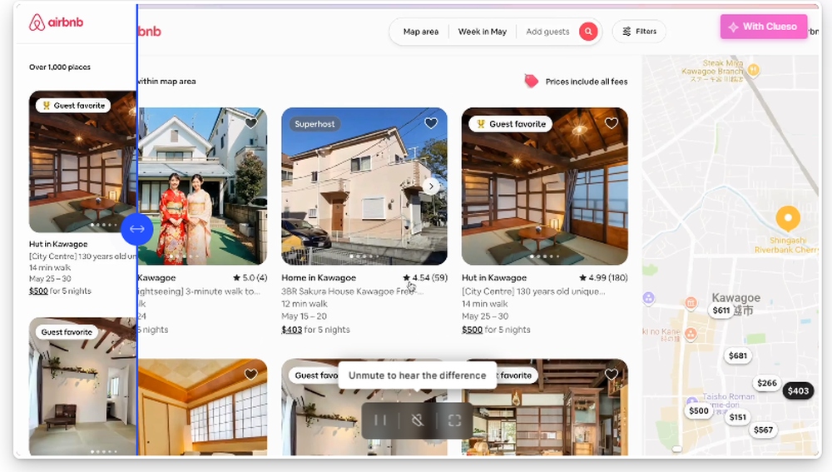Click Shingashi Riverbank Cherry map pin
The image size is (832, 472).
pos(788,217)
